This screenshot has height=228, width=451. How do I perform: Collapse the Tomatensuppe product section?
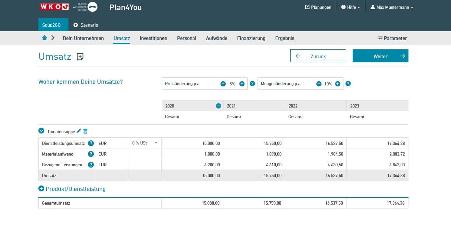pos(41,131)
